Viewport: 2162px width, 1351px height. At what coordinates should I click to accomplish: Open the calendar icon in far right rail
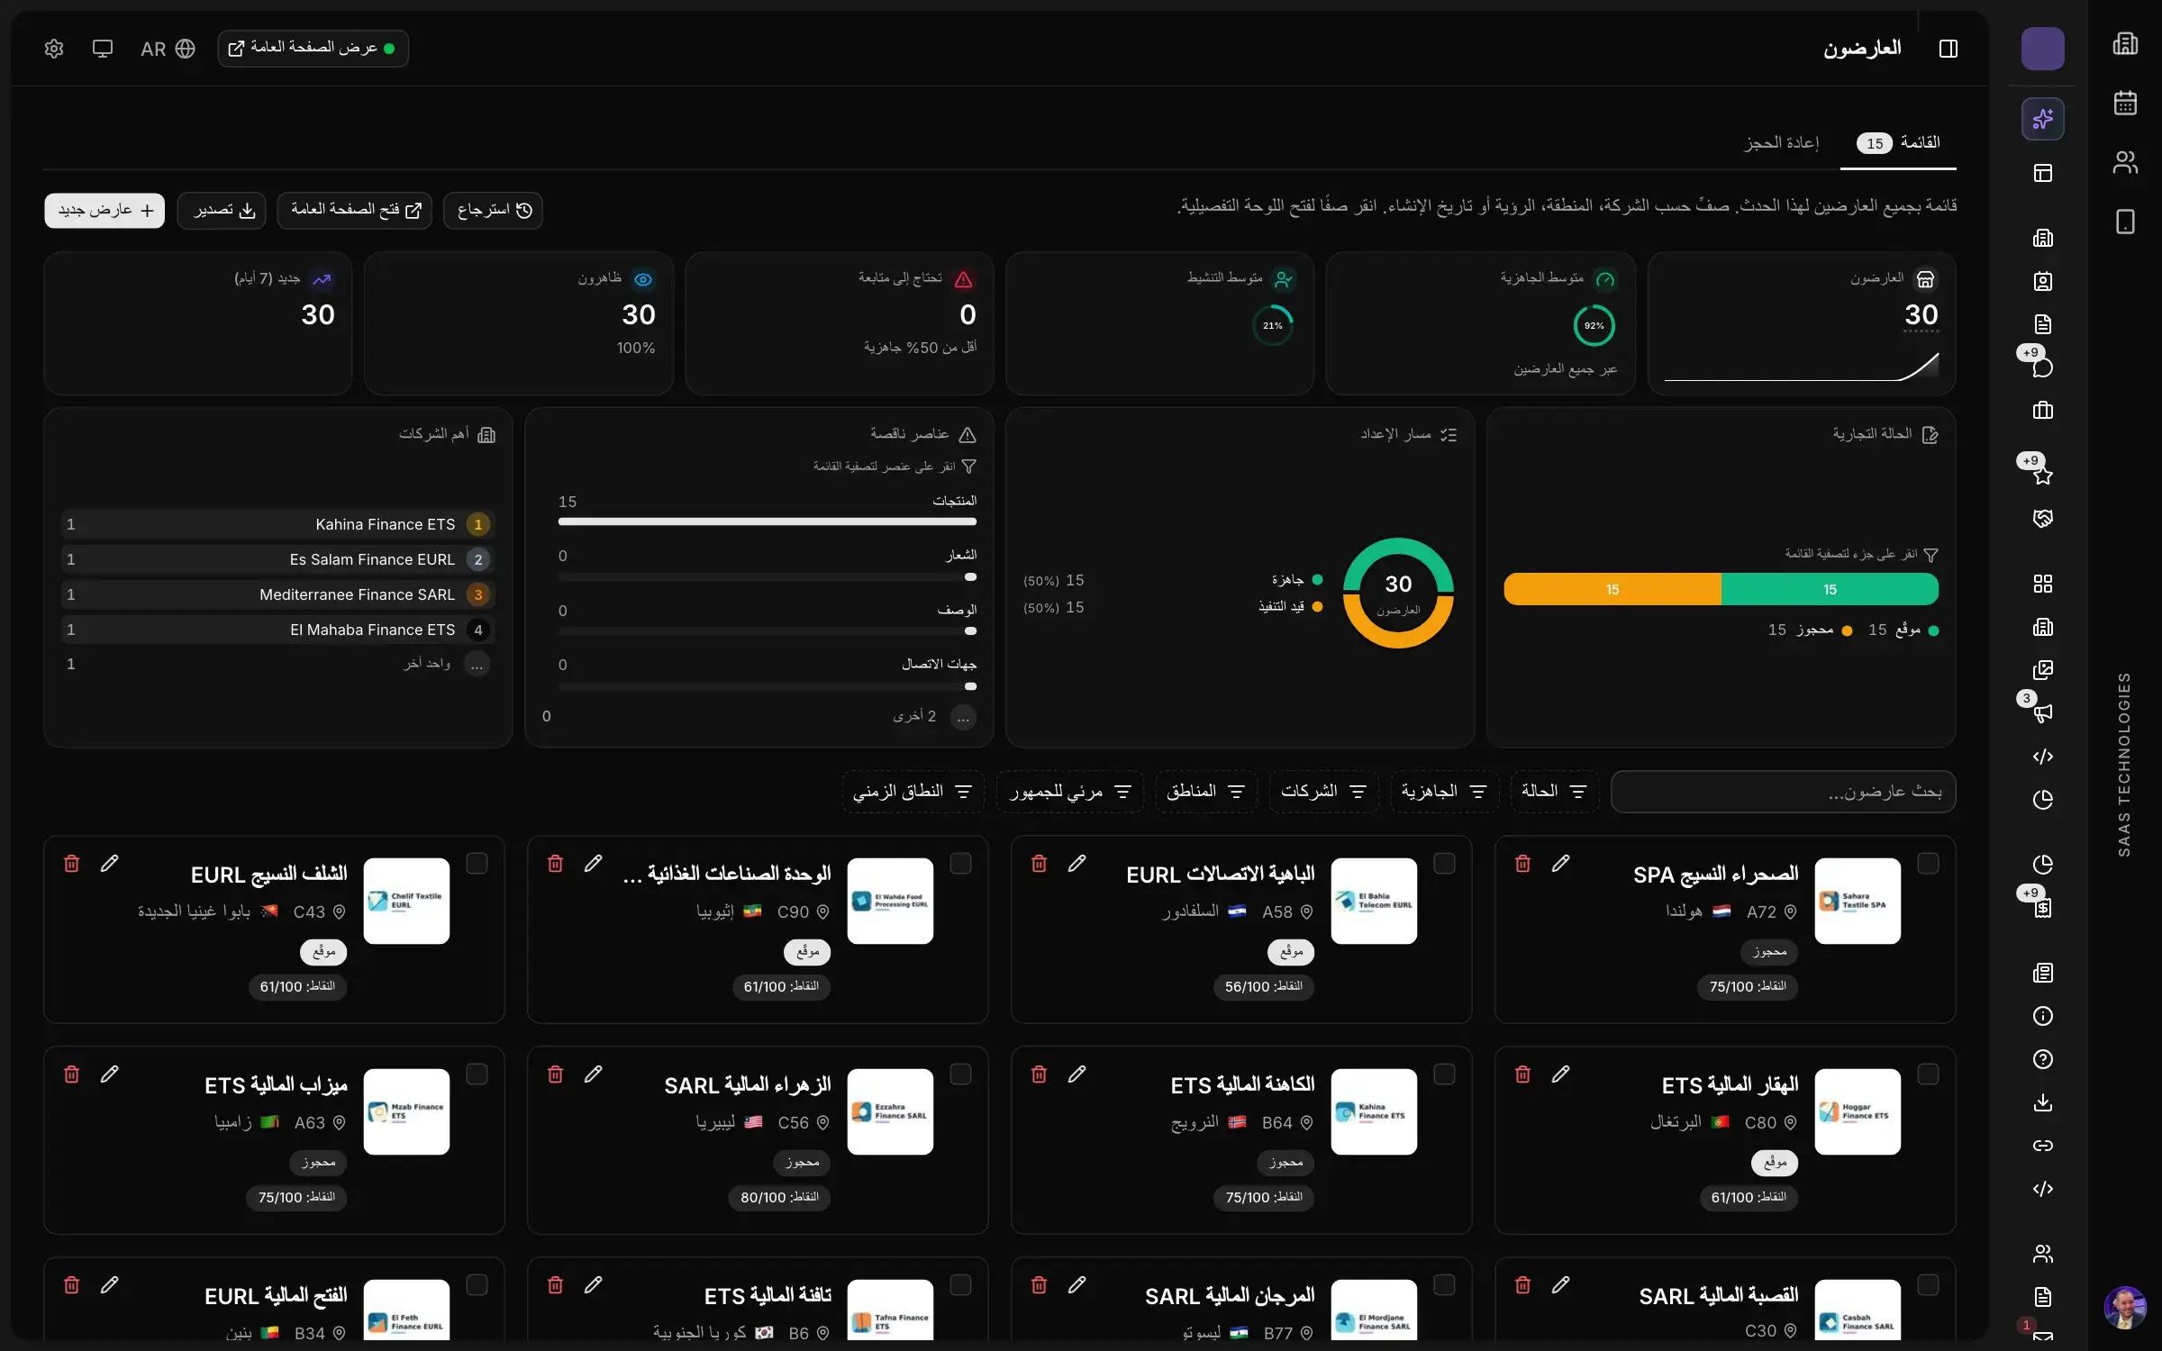coord(2125,103)
